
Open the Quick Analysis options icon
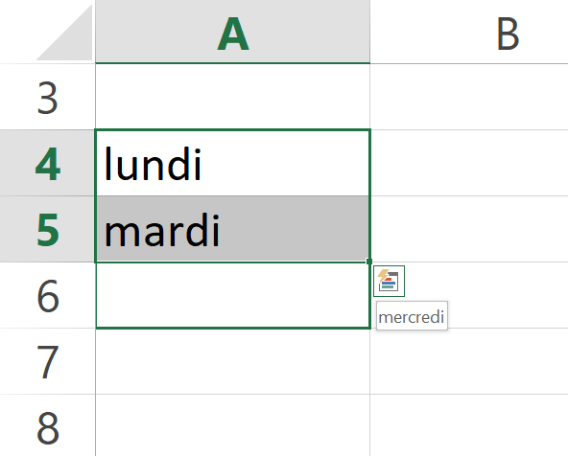click(x=389, y=281)
